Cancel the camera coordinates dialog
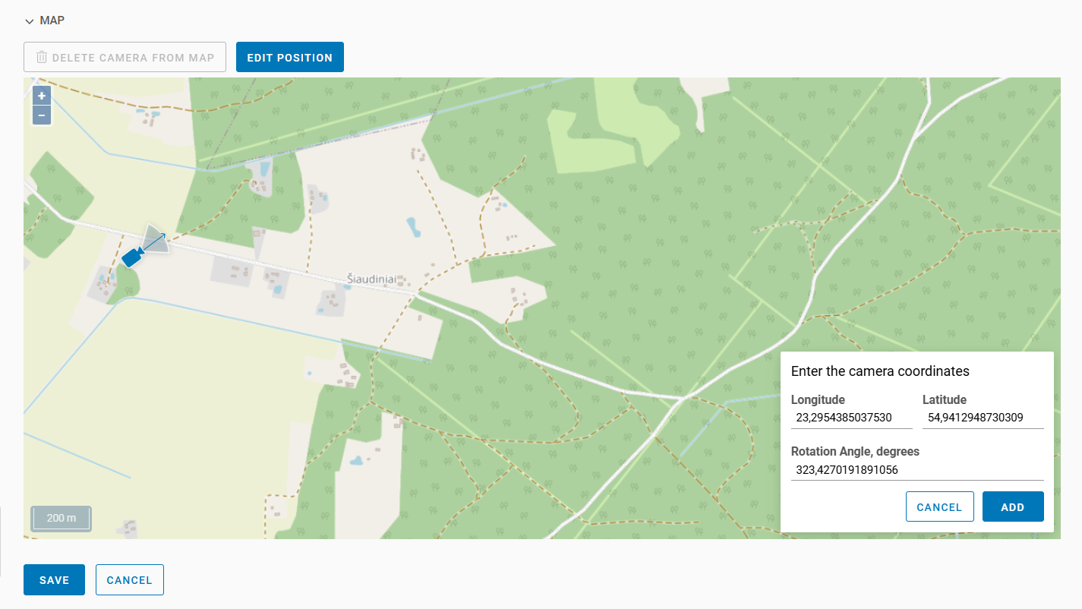The image size is (1082, 609). click(939, 507)
